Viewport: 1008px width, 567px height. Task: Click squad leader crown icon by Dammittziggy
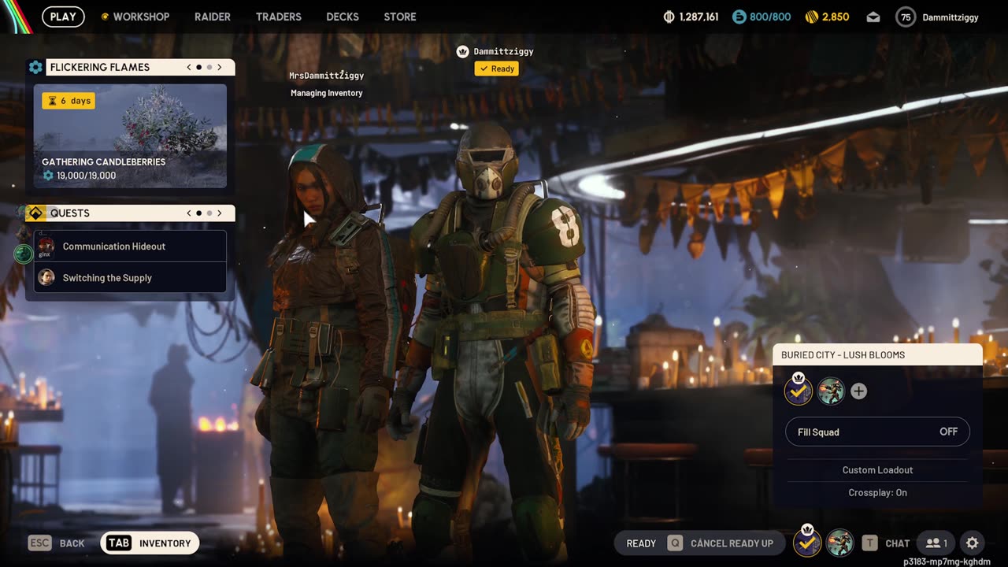pyautogui.click(x=463, y=51)
